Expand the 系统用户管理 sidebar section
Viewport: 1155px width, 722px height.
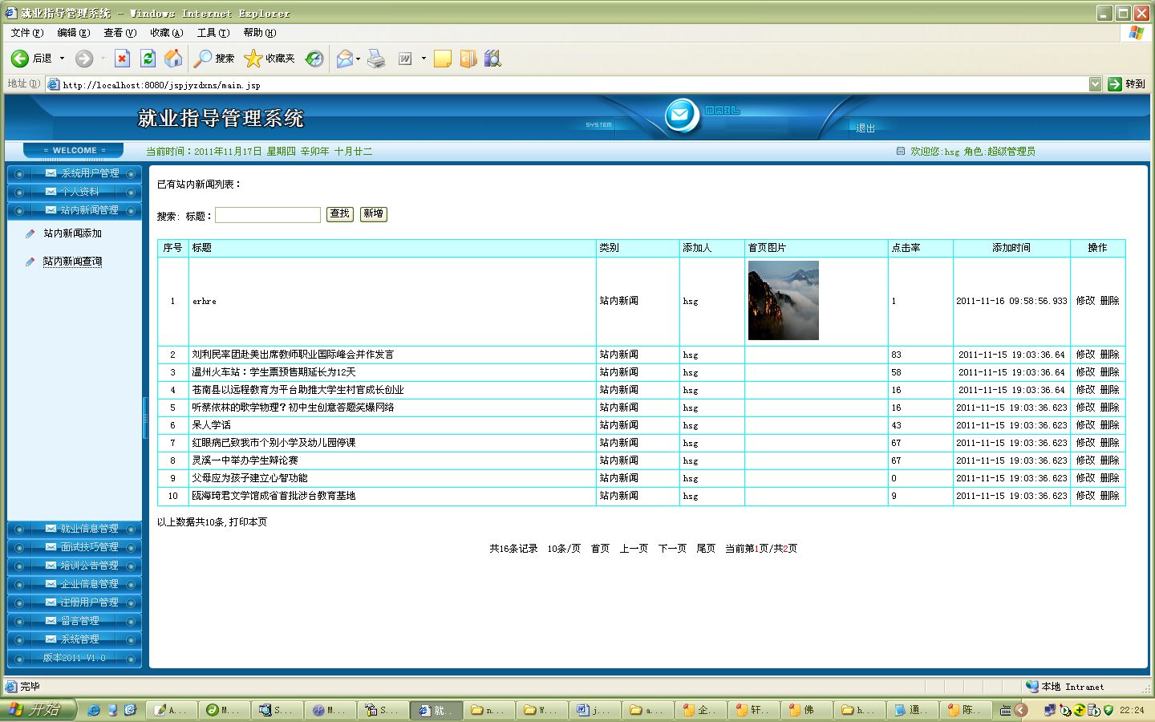[75, 173]
